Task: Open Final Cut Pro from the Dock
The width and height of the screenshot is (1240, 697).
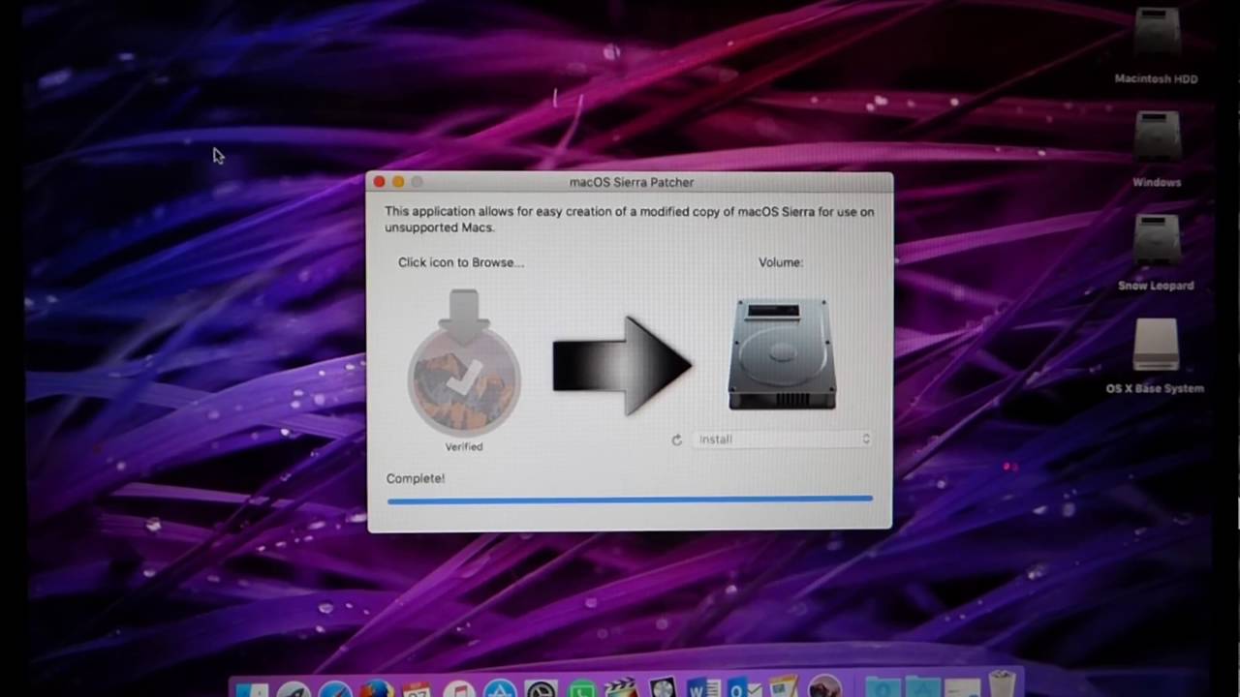Action: (620, 686)
